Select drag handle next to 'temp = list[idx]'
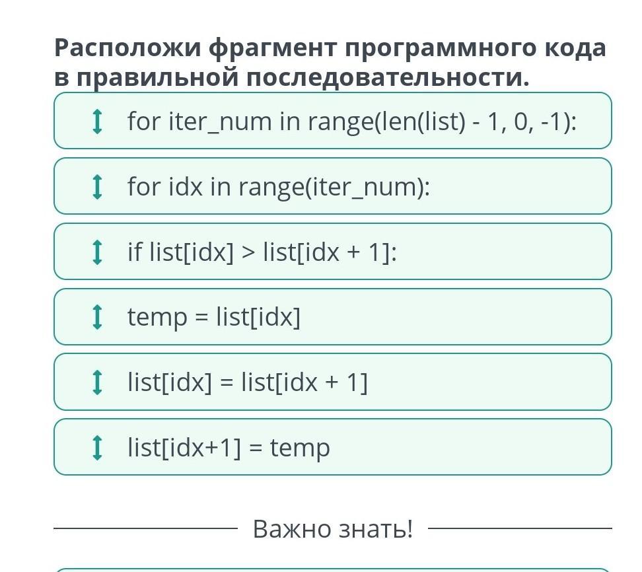642x572 pixels. point(97,317)
